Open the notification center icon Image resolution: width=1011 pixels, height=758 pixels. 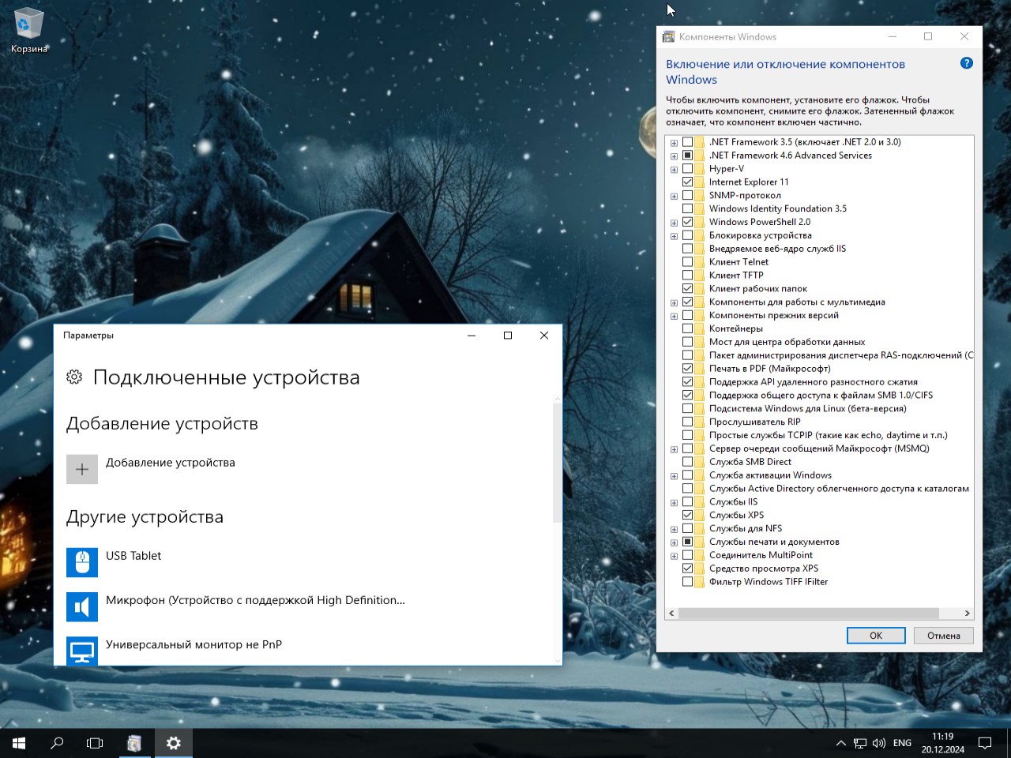985,743
